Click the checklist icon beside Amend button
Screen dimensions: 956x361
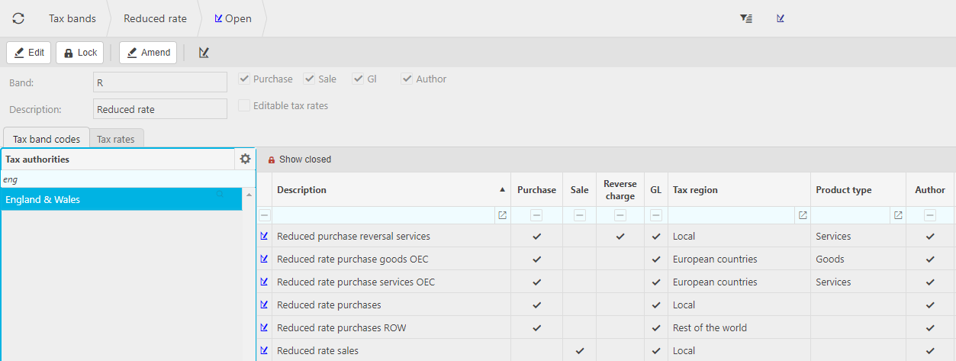pyautogui.click(x=204, y=53)
